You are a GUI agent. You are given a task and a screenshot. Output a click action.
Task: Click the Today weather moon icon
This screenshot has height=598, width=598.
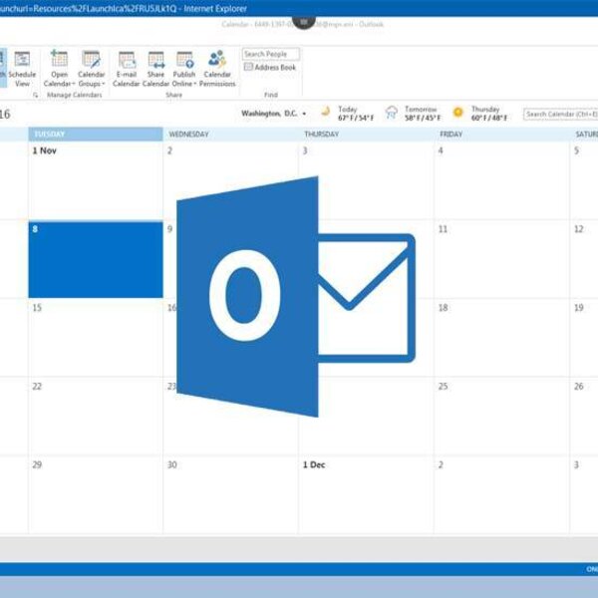coord(325,112)
